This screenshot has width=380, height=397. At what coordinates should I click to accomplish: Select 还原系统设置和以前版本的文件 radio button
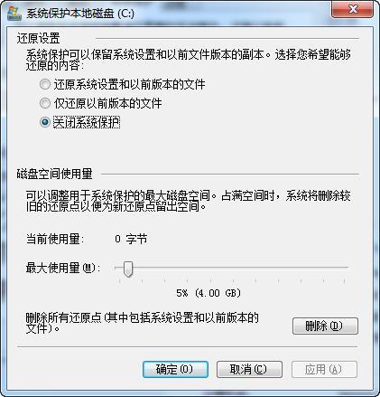click(x=45, y=84)
